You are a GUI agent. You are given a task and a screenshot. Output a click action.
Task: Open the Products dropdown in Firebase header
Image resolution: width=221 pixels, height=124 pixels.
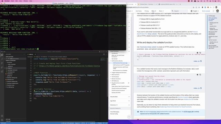tap(129, 11)
